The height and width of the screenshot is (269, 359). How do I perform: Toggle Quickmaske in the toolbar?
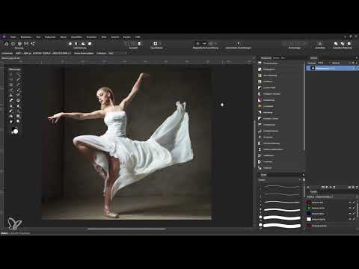point(155,43)
